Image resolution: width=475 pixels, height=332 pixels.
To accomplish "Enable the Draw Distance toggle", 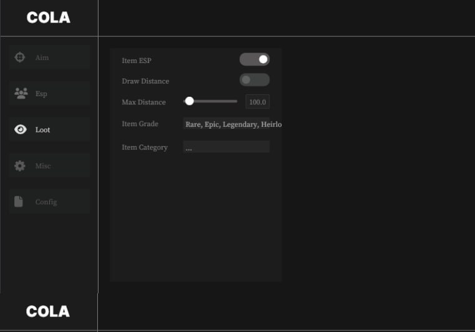I will [254, 80].
